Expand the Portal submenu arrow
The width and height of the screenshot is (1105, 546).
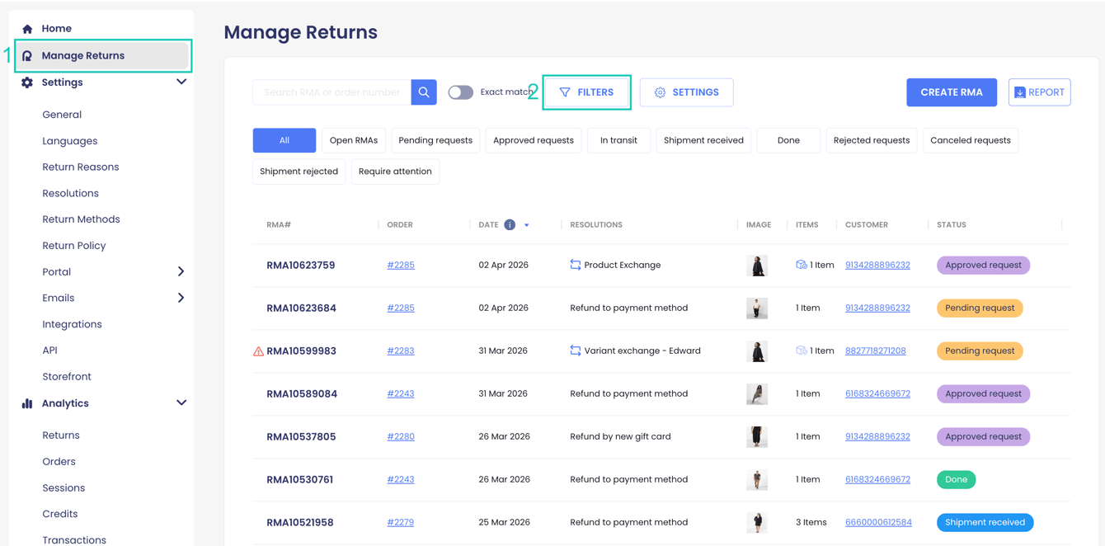coord(181,271)
